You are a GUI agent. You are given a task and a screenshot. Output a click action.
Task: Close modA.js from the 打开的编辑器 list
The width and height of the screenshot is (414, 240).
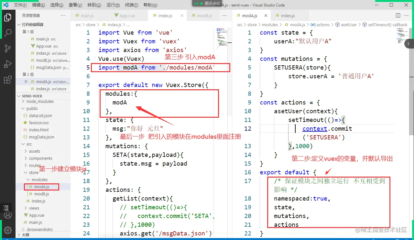click(26, 82)
